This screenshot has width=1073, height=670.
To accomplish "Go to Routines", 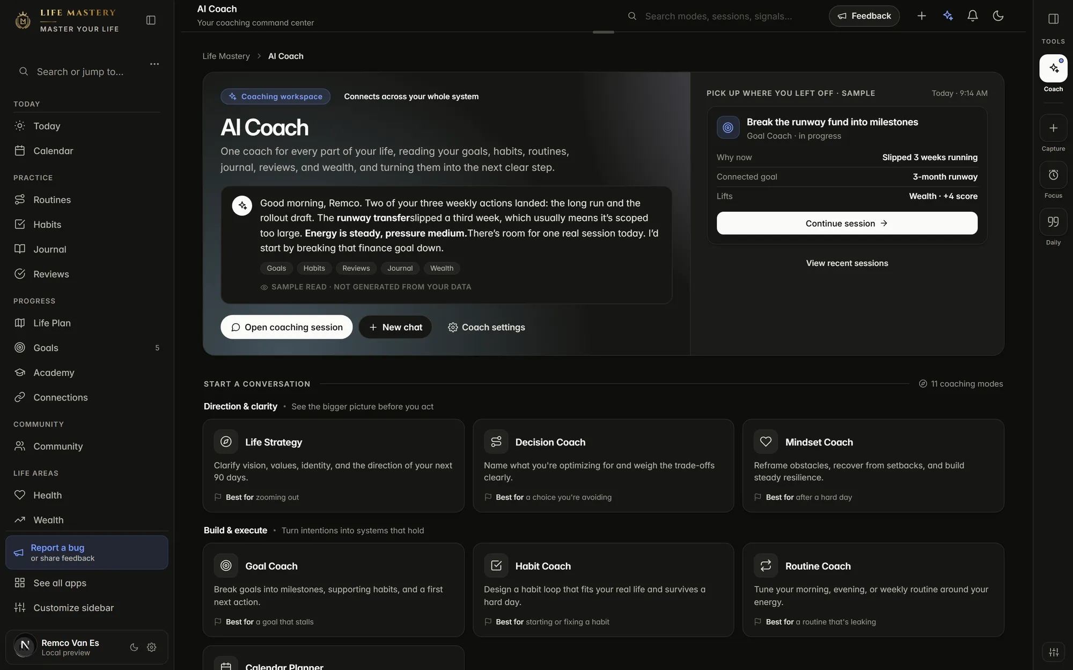I will pyautogui.click(x=87, y=199).
